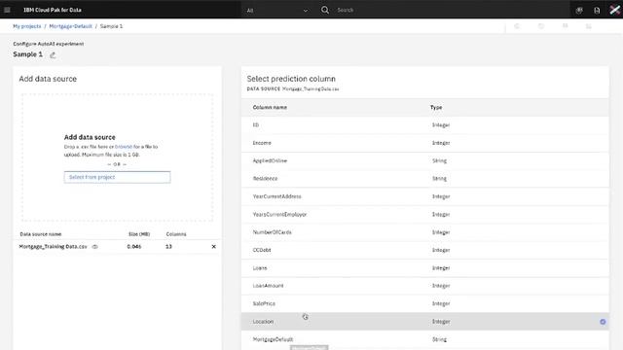This screenshot has width=623, height=350.
Task: Click the 0.046 size value
Action: [134, 246]
